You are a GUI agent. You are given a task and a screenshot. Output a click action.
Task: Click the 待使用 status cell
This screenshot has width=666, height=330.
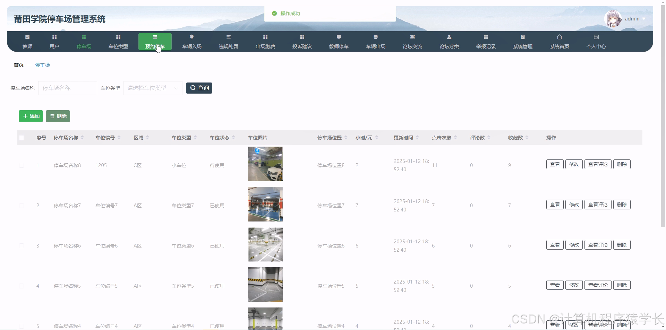[x=217, y=165]
